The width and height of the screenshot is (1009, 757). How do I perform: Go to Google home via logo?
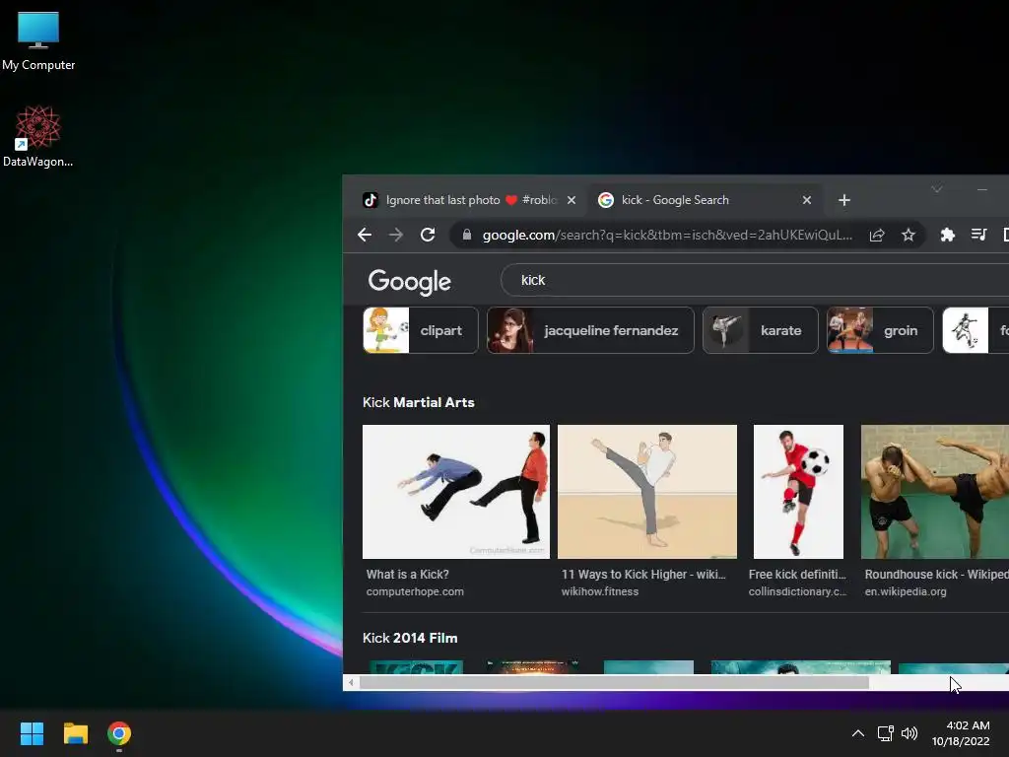pos(410,281)
